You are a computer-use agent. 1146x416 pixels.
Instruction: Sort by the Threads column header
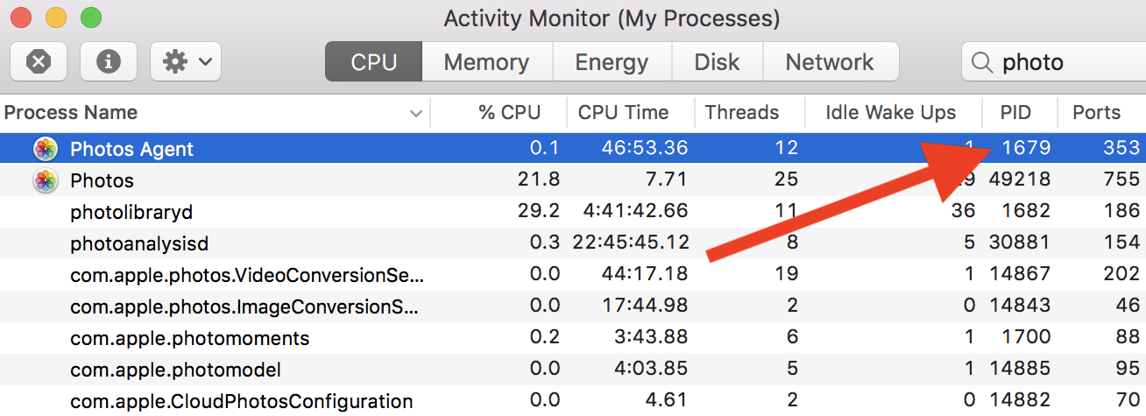click(741, 113)
